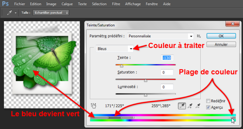Click the Saturation slider handle

tap(145, 81)
